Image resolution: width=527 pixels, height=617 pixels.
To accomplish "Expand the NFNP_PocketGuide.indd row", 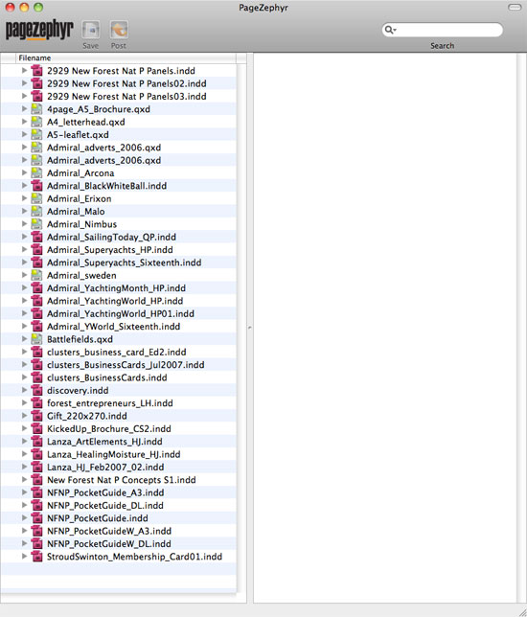I will pyautogui.click(x=24, y=518).
